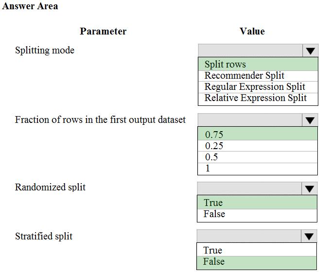Click the Splitting mode value field

(250, 51)
